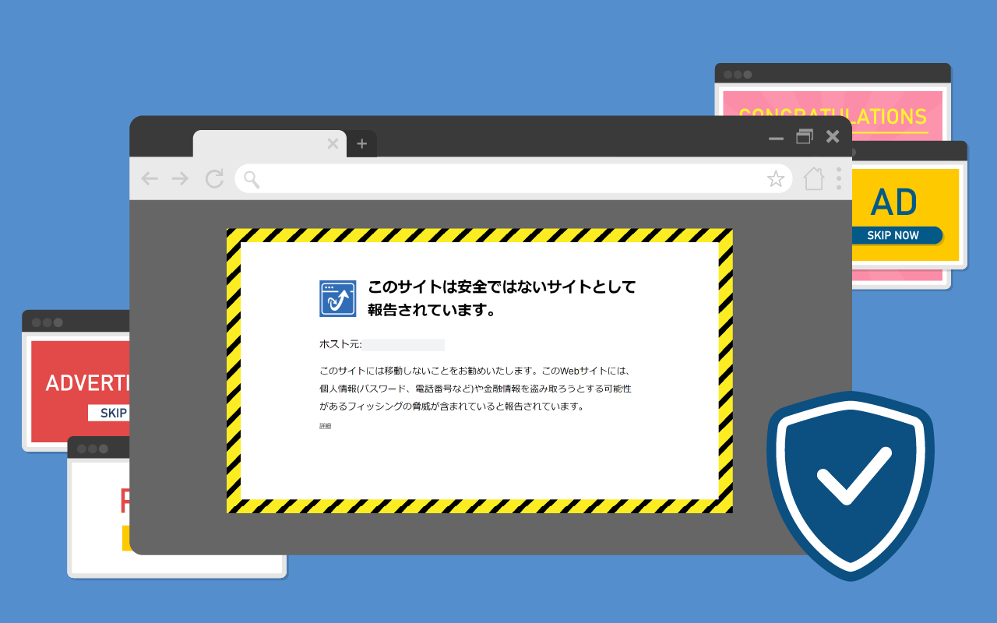The width and height of the screenshot is (997, 623).
Task: Click the SKIP NOW button on the ad
Action: pyautogui.click(x=893, y=235)
